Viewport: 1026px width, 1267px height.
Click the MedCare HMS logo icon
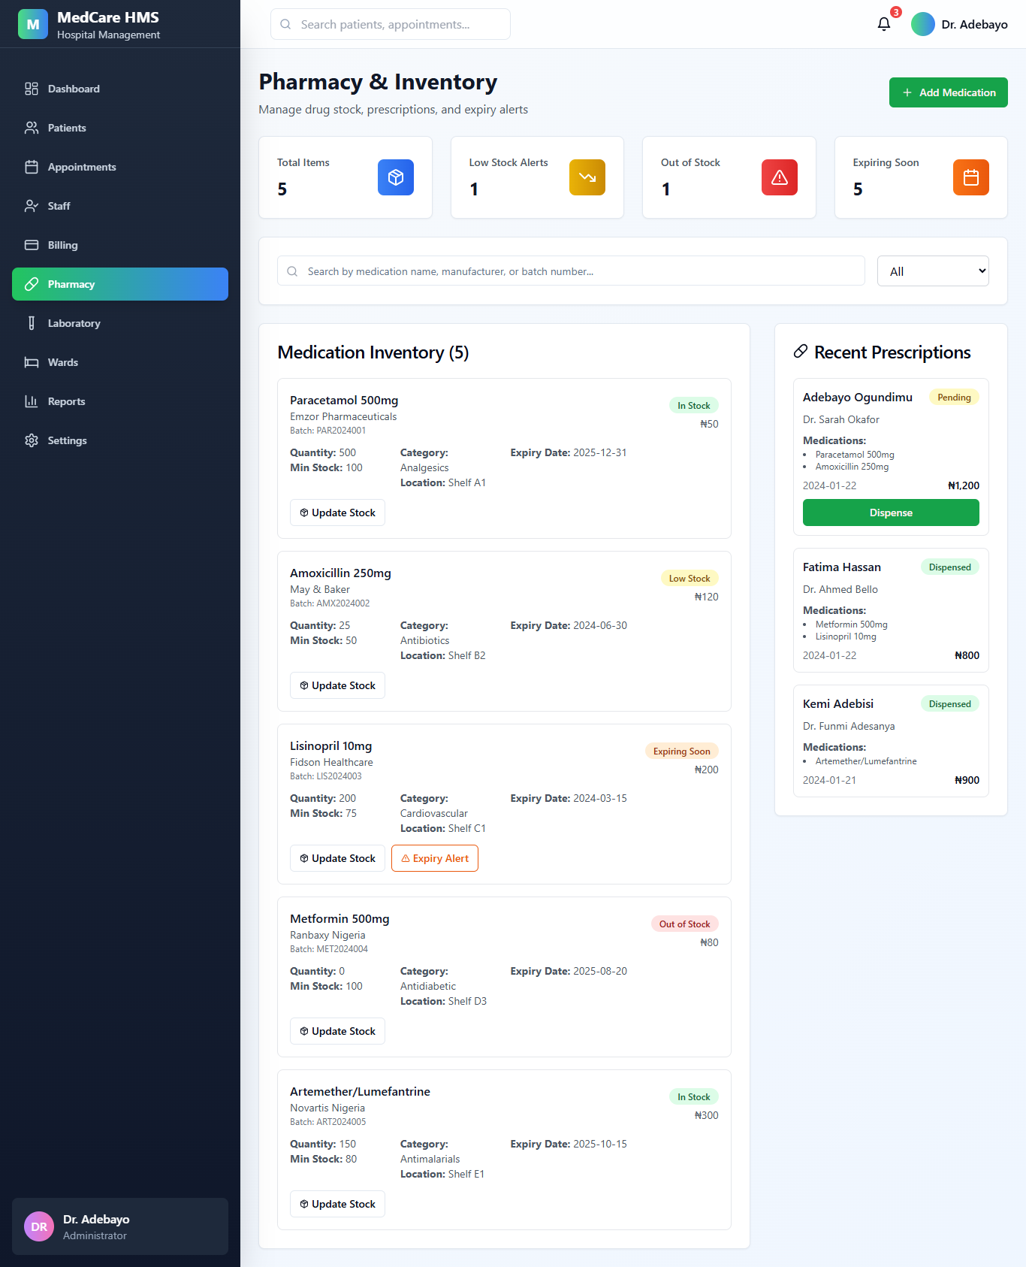click(33, 24)
